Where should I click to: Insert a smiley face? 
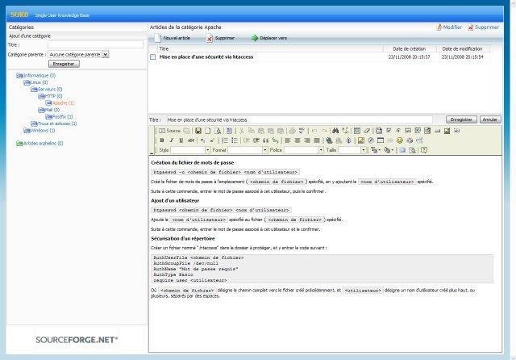(400, 140)
